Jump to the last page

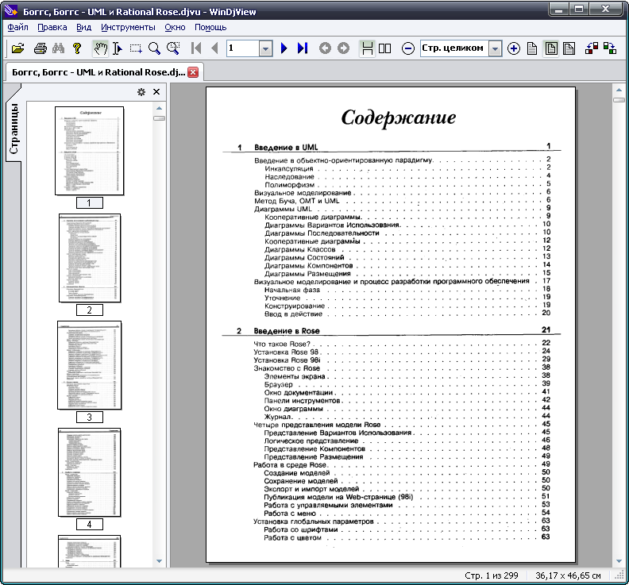[x=303, y=48]
